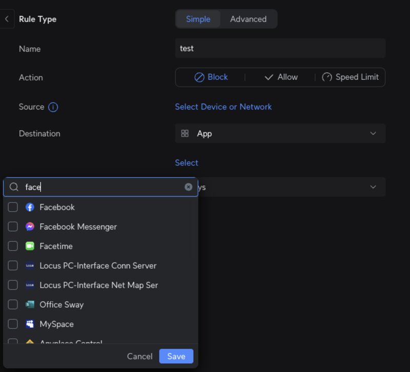Check the Locus PC-Interface Conn Server checkbox
The width and height of the screenshot is (410, 372).
[x=13, y=266]
